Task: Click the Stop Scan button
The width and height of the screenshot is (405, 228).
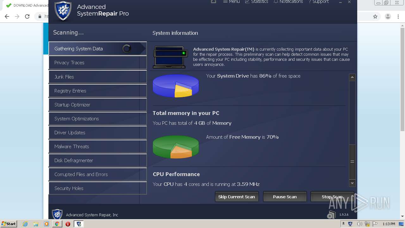Action: (332, 197)
